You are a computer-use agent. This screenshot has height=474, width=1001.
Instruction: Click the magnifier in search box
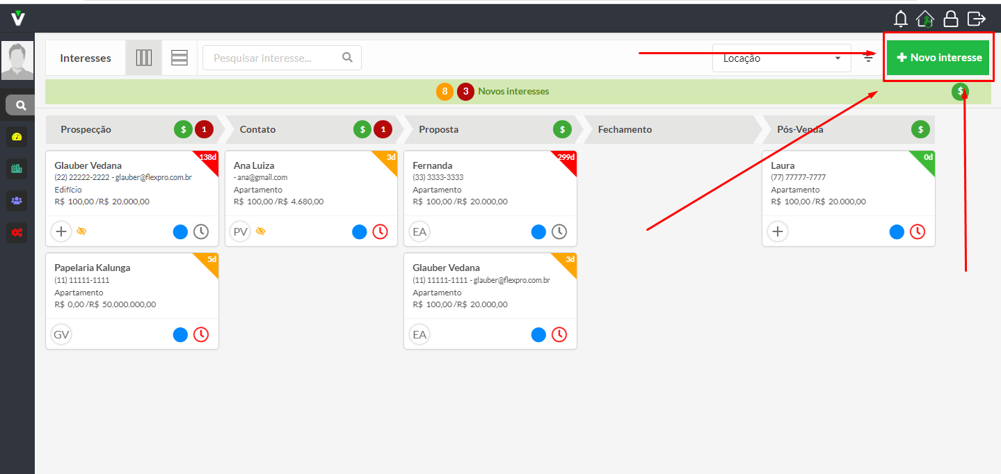pos(348,58)
